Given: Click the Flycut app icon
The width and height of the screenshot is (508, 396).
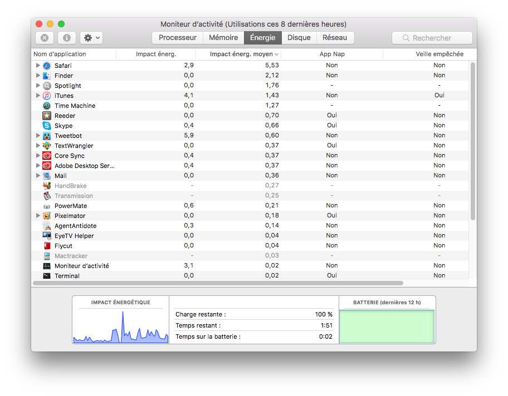Looking at the screenshot, I should [47, 246].
